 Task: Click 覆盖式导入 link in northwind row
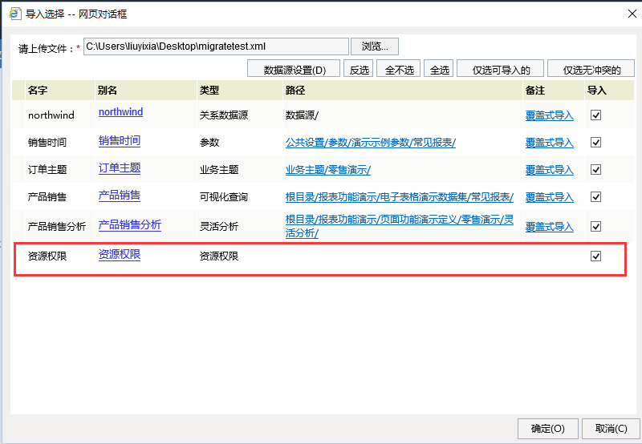point(550,115)
